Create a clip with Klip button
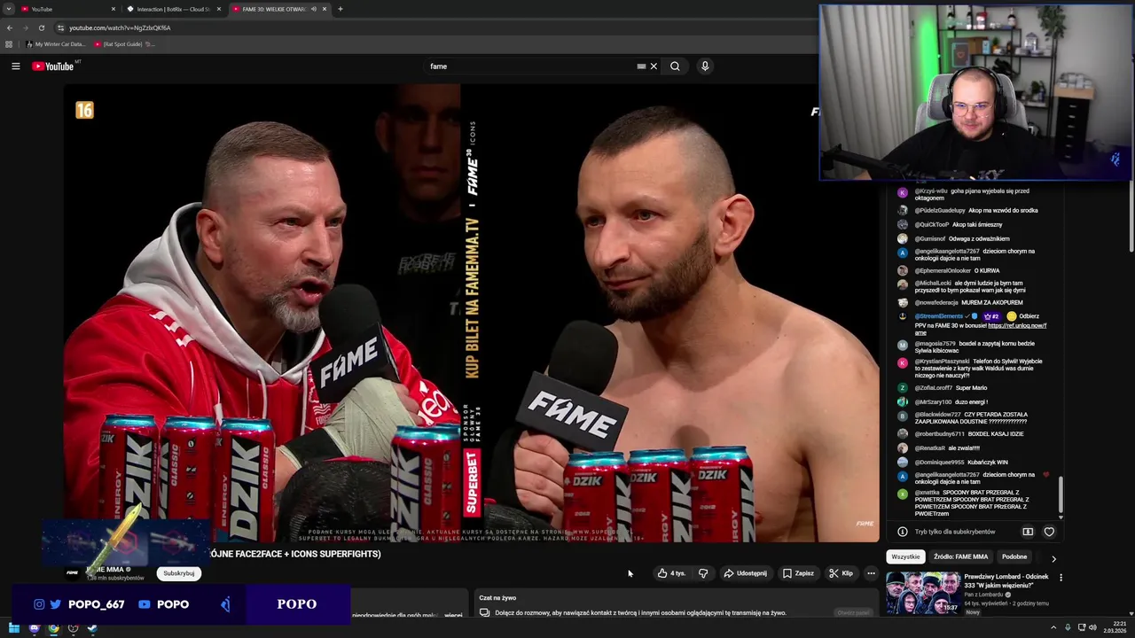Viewport: 1135px width, 638px height. click(x=841, y=573)
